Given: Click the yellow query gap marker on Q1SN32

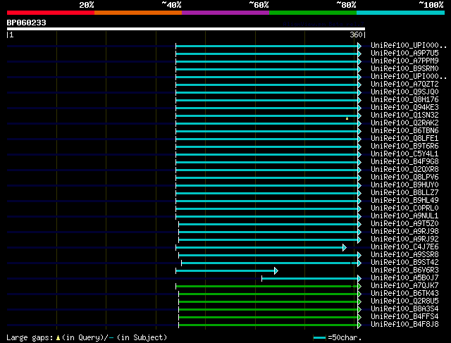Looking at the screenshot, I should 347,118.
